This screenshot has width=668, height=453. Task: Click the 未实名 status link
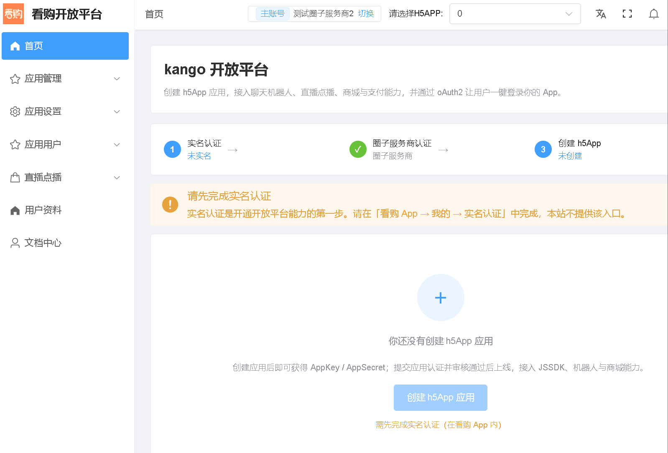point(199,156)
